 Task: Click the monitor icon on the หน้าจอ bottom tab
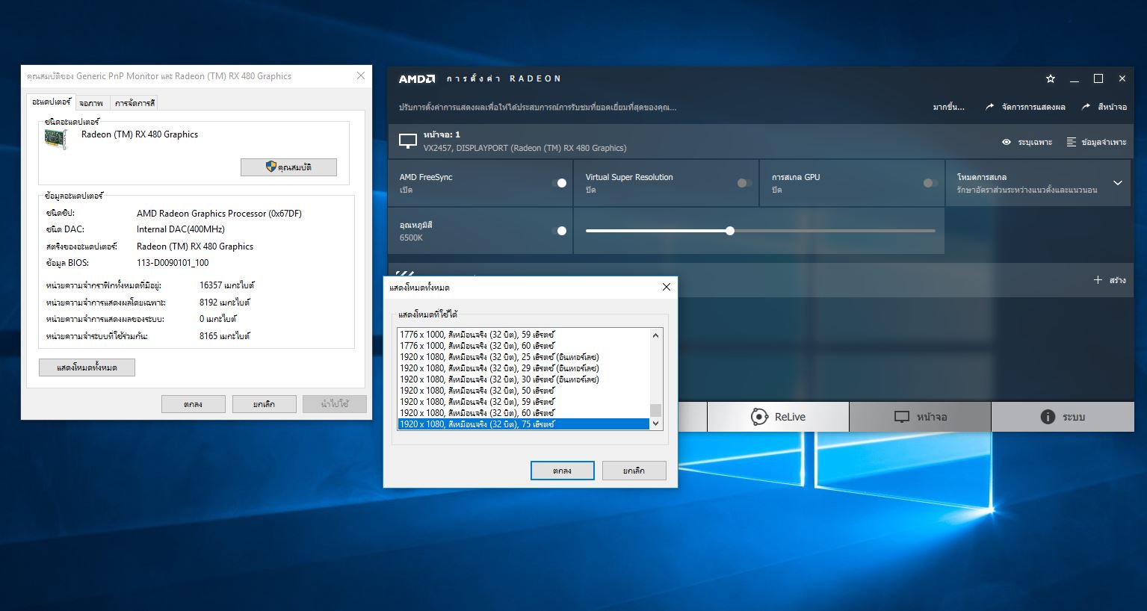click(x=903, y=417)
